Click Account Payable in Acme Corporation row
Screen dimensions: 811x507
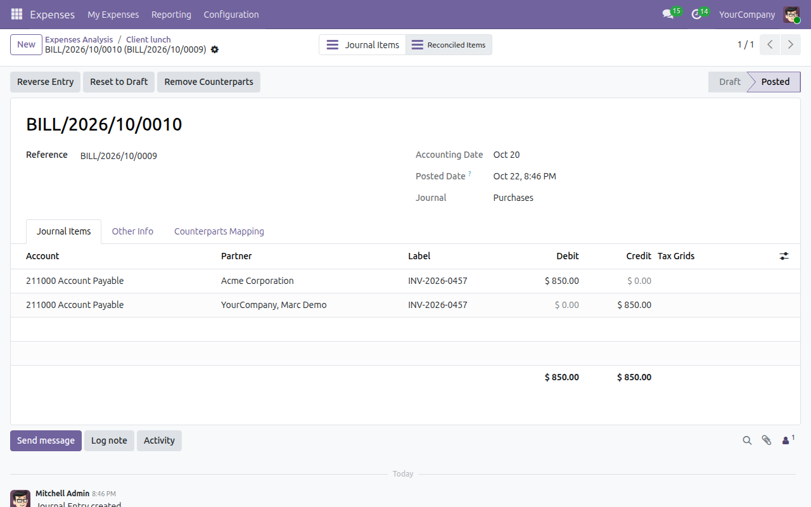75,281
